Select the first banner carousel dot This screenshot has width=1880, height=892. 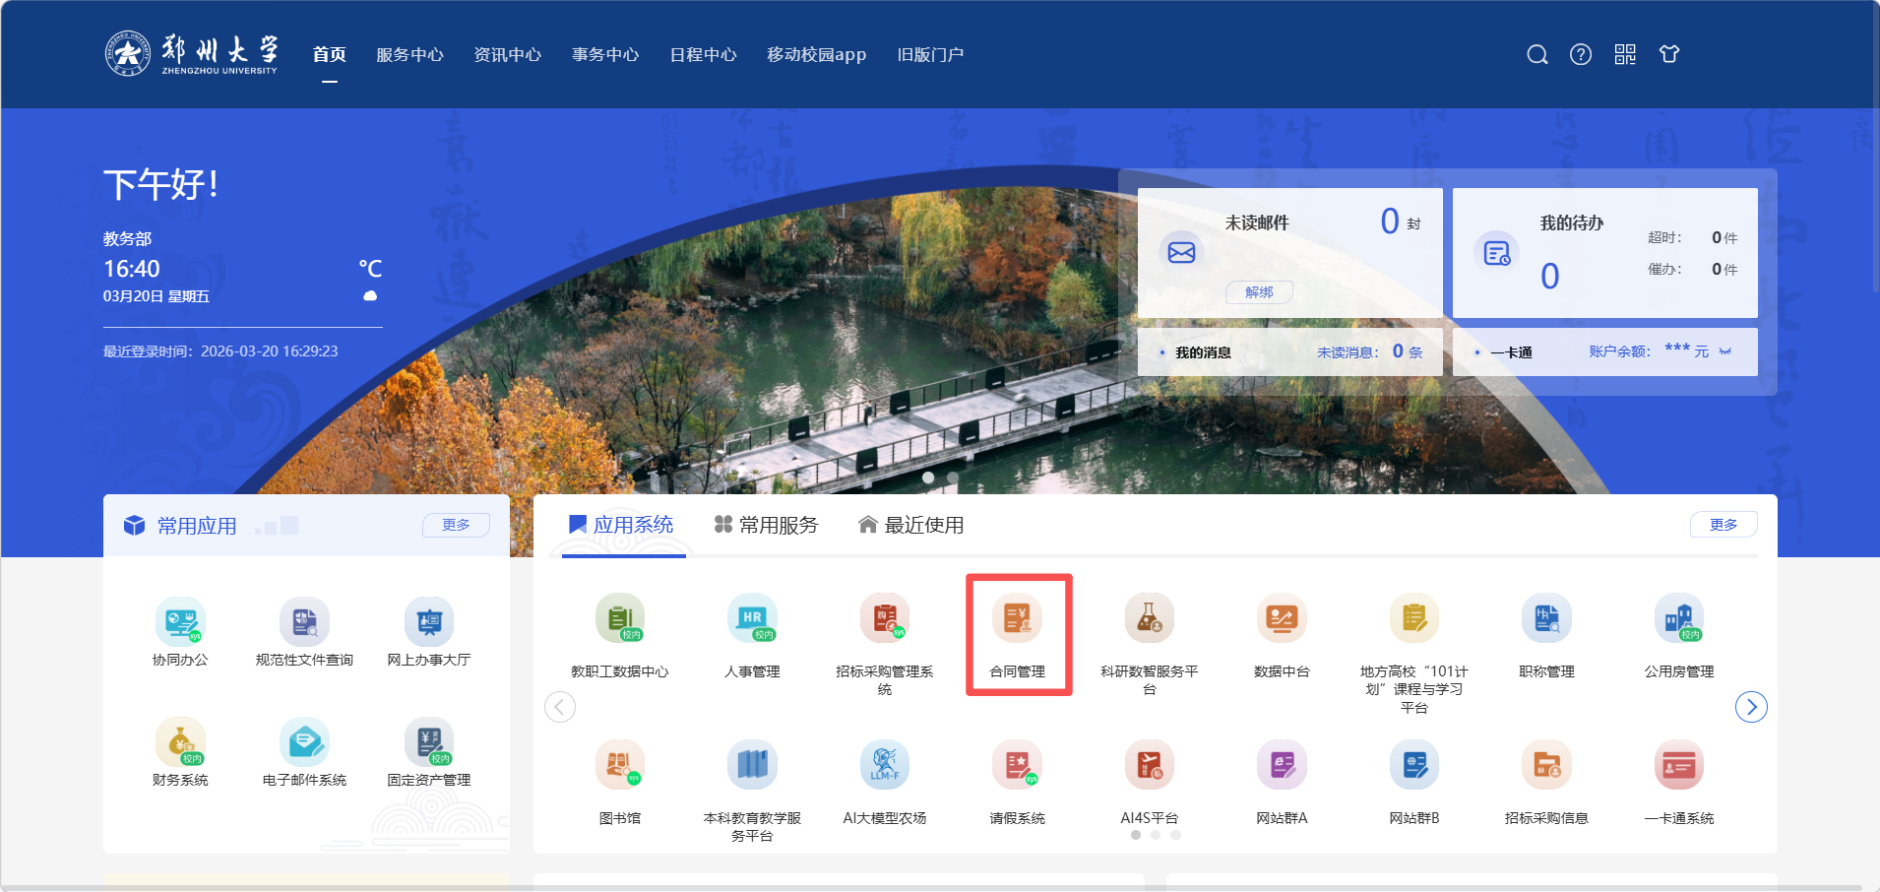(928, 478)
